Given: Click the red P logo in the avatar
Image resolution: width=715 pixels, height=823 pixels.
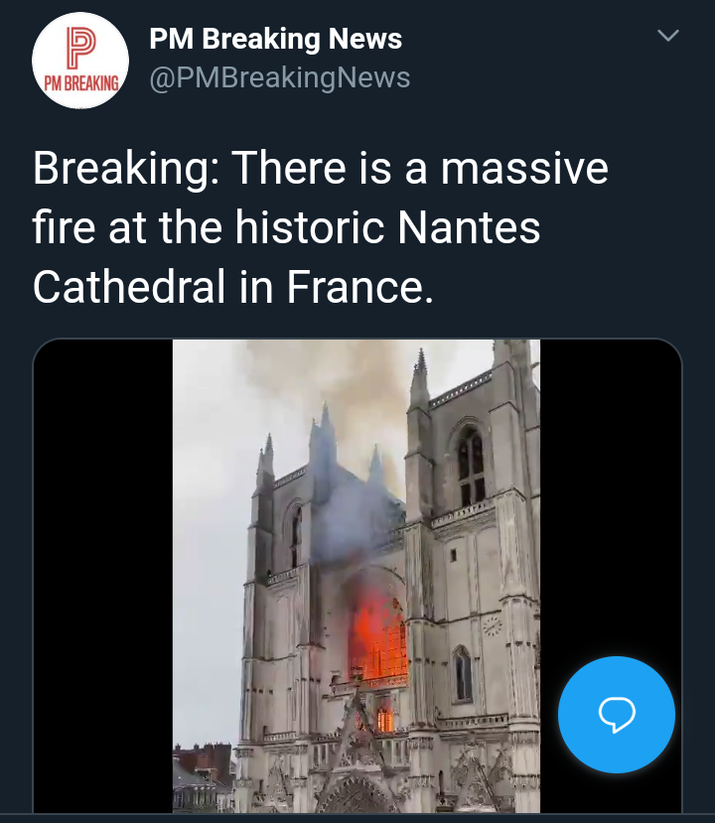Looking at the screenshot, I should click(80, 48).
